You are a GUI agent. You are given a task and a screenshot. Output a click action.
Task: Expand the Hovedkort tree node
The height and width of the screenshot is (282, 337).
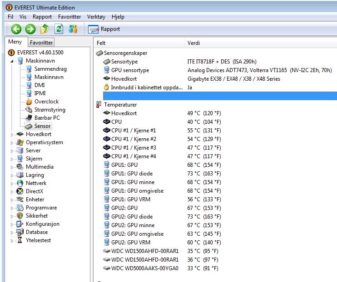[x=12, y=135]
